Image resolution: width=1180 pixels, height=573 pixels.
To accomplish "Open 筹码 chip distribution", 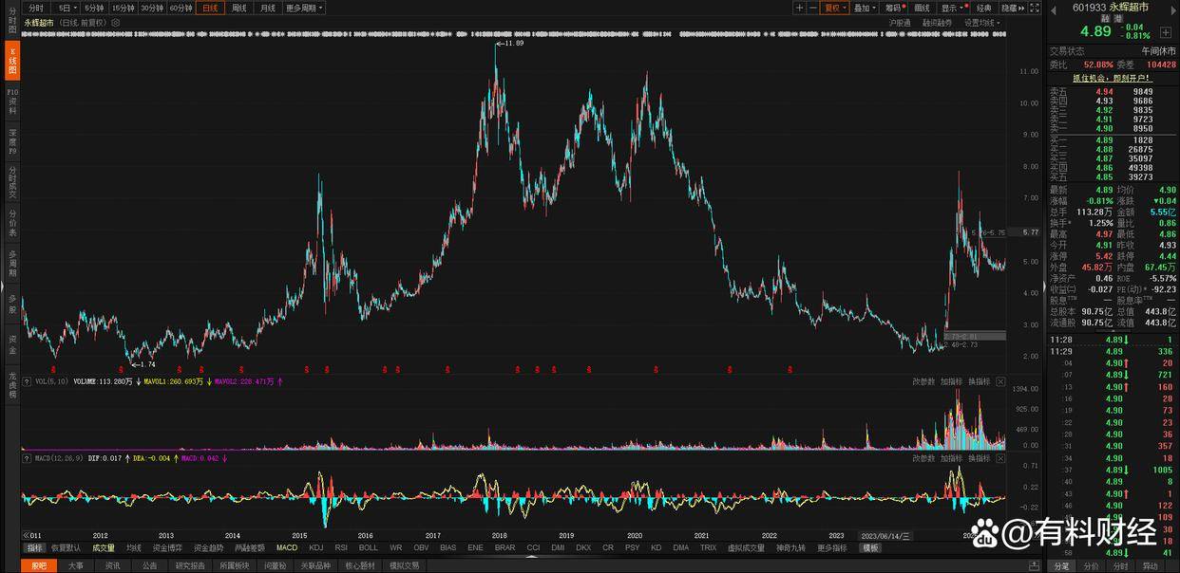I will click(x=894, y=8).
